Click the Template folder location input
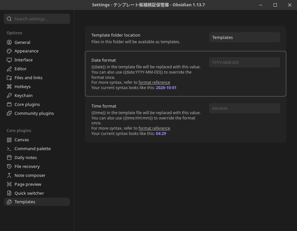 point(244,38)
